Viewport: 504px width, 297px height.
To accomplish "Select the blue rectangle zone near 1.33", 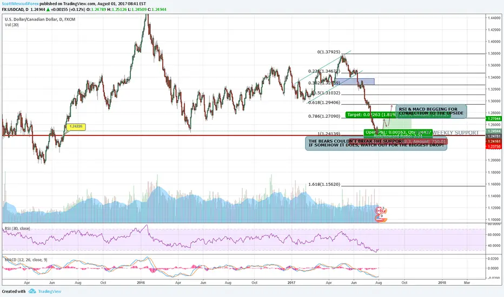I will tap(355, 82).
